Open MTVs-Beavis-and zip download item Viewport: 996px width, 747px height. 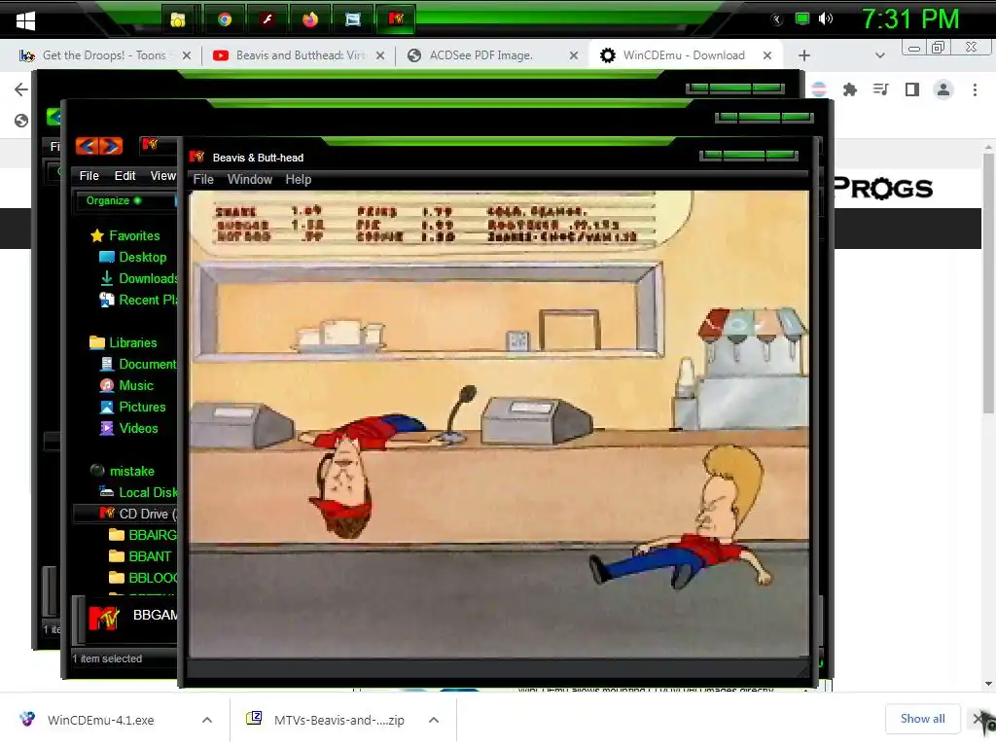[338, 721]
